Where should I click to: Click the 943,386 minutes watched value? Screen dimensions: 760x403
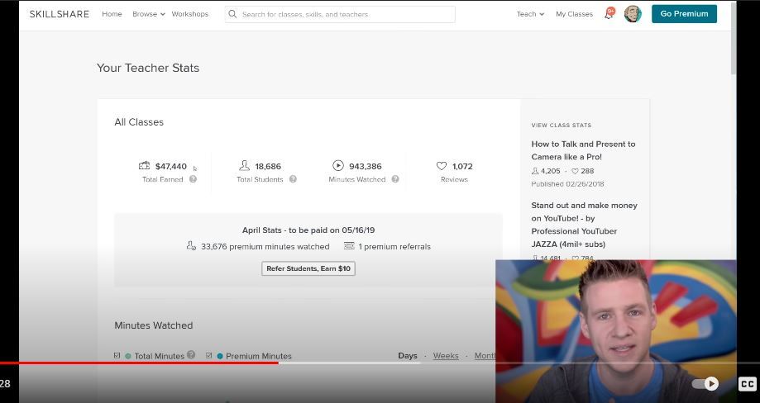coord(366,167)
